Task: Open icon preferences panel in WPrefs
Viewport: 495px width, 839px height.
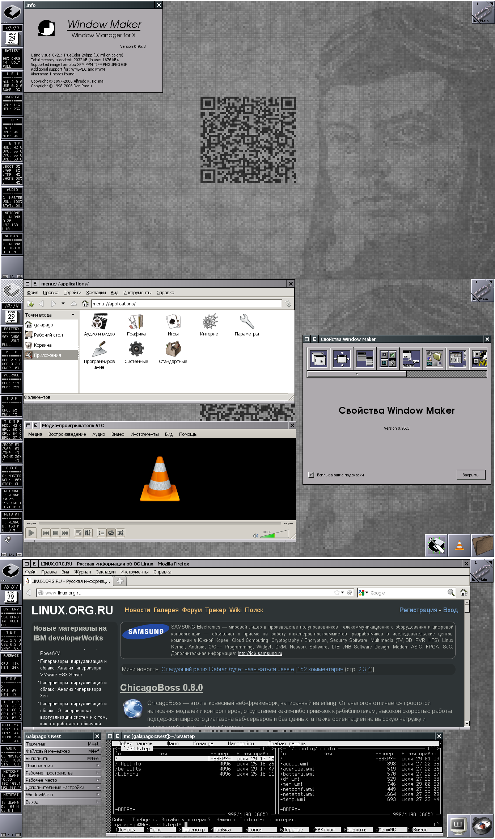Action: tap(388, 359)
